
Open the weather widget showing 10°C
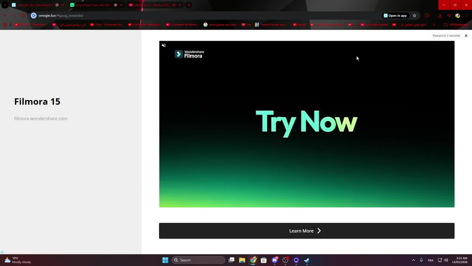coord(17,260)
